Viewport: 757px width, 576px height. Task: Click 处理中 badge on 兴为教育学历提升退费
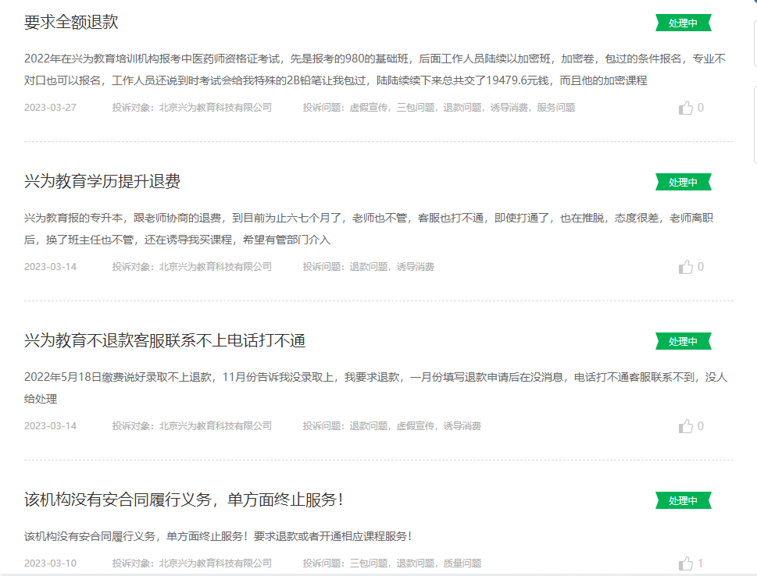[x=683, y=182]
